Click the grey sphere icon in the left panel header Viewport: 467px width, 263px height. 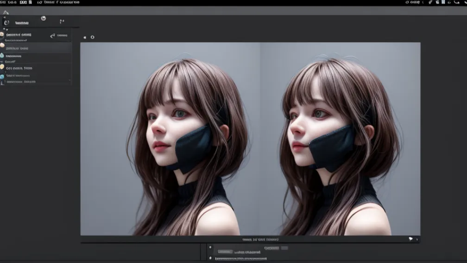pyautogui.click(x=44, y=19)
